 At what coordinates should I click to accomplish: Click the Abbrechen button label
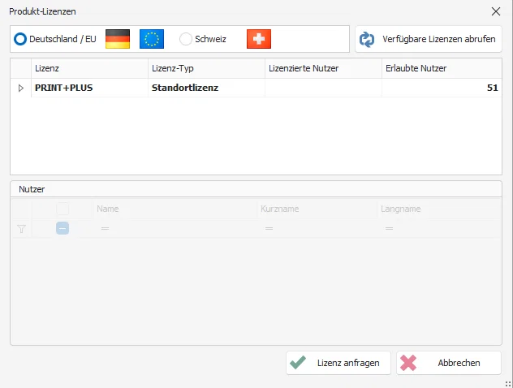coord(459,363)
